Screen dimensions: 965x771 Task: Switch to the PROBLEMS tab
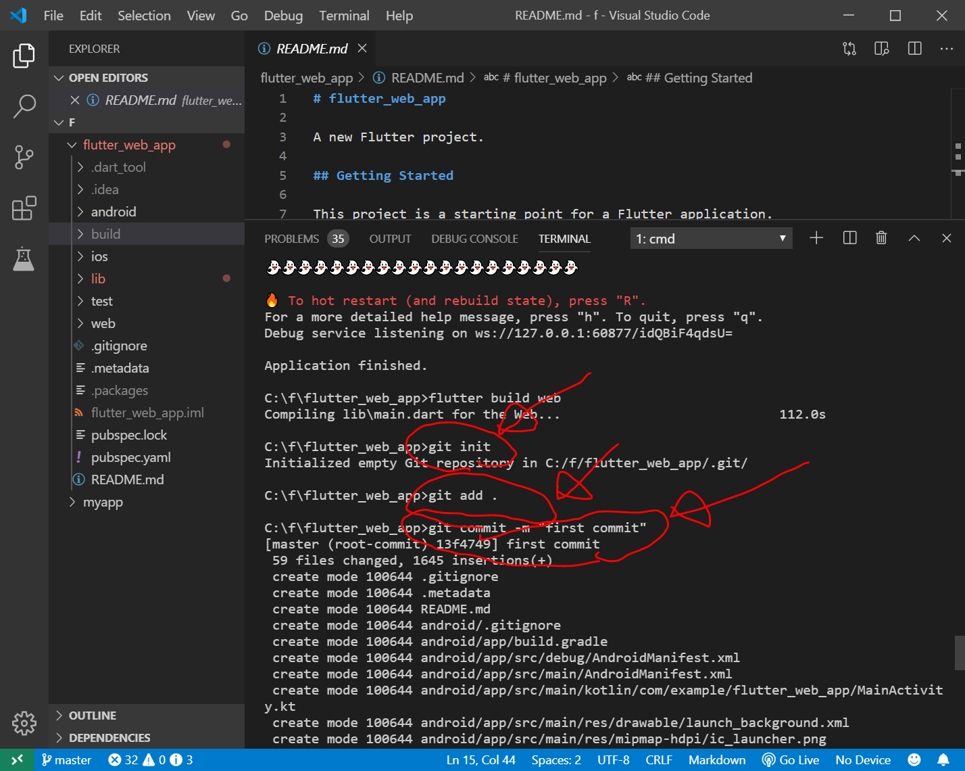[291, 239]
